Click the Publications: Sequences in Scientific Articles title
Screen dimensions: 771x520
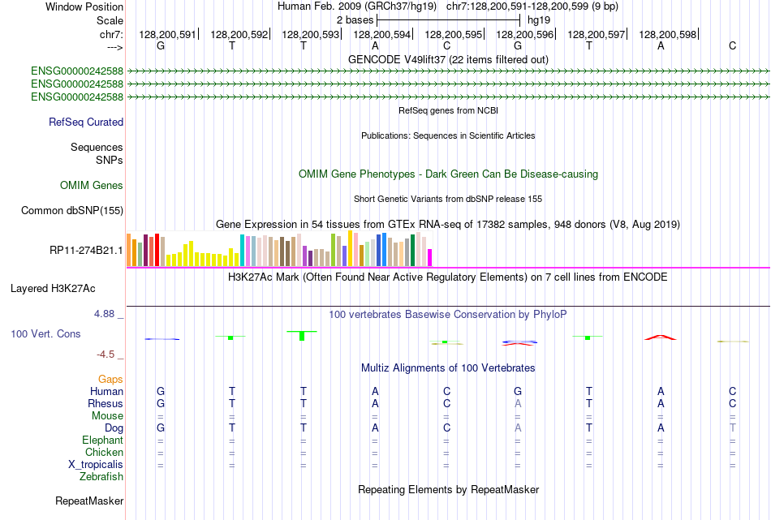point(448,135)
